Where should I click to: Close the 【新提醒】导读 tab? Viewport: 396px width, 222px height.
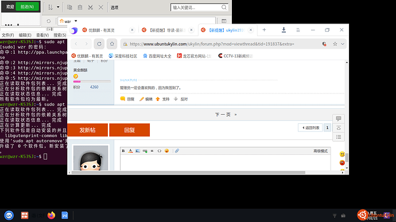pyautogui.click(x=191, y=30)
